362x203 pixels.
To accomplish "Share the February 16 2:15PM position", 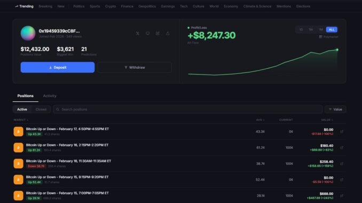I will [342, 148].
